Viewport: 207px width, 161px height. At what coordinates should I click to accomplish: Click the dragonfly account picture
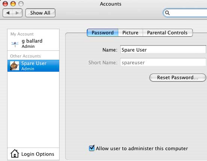[x=15, y=44]
